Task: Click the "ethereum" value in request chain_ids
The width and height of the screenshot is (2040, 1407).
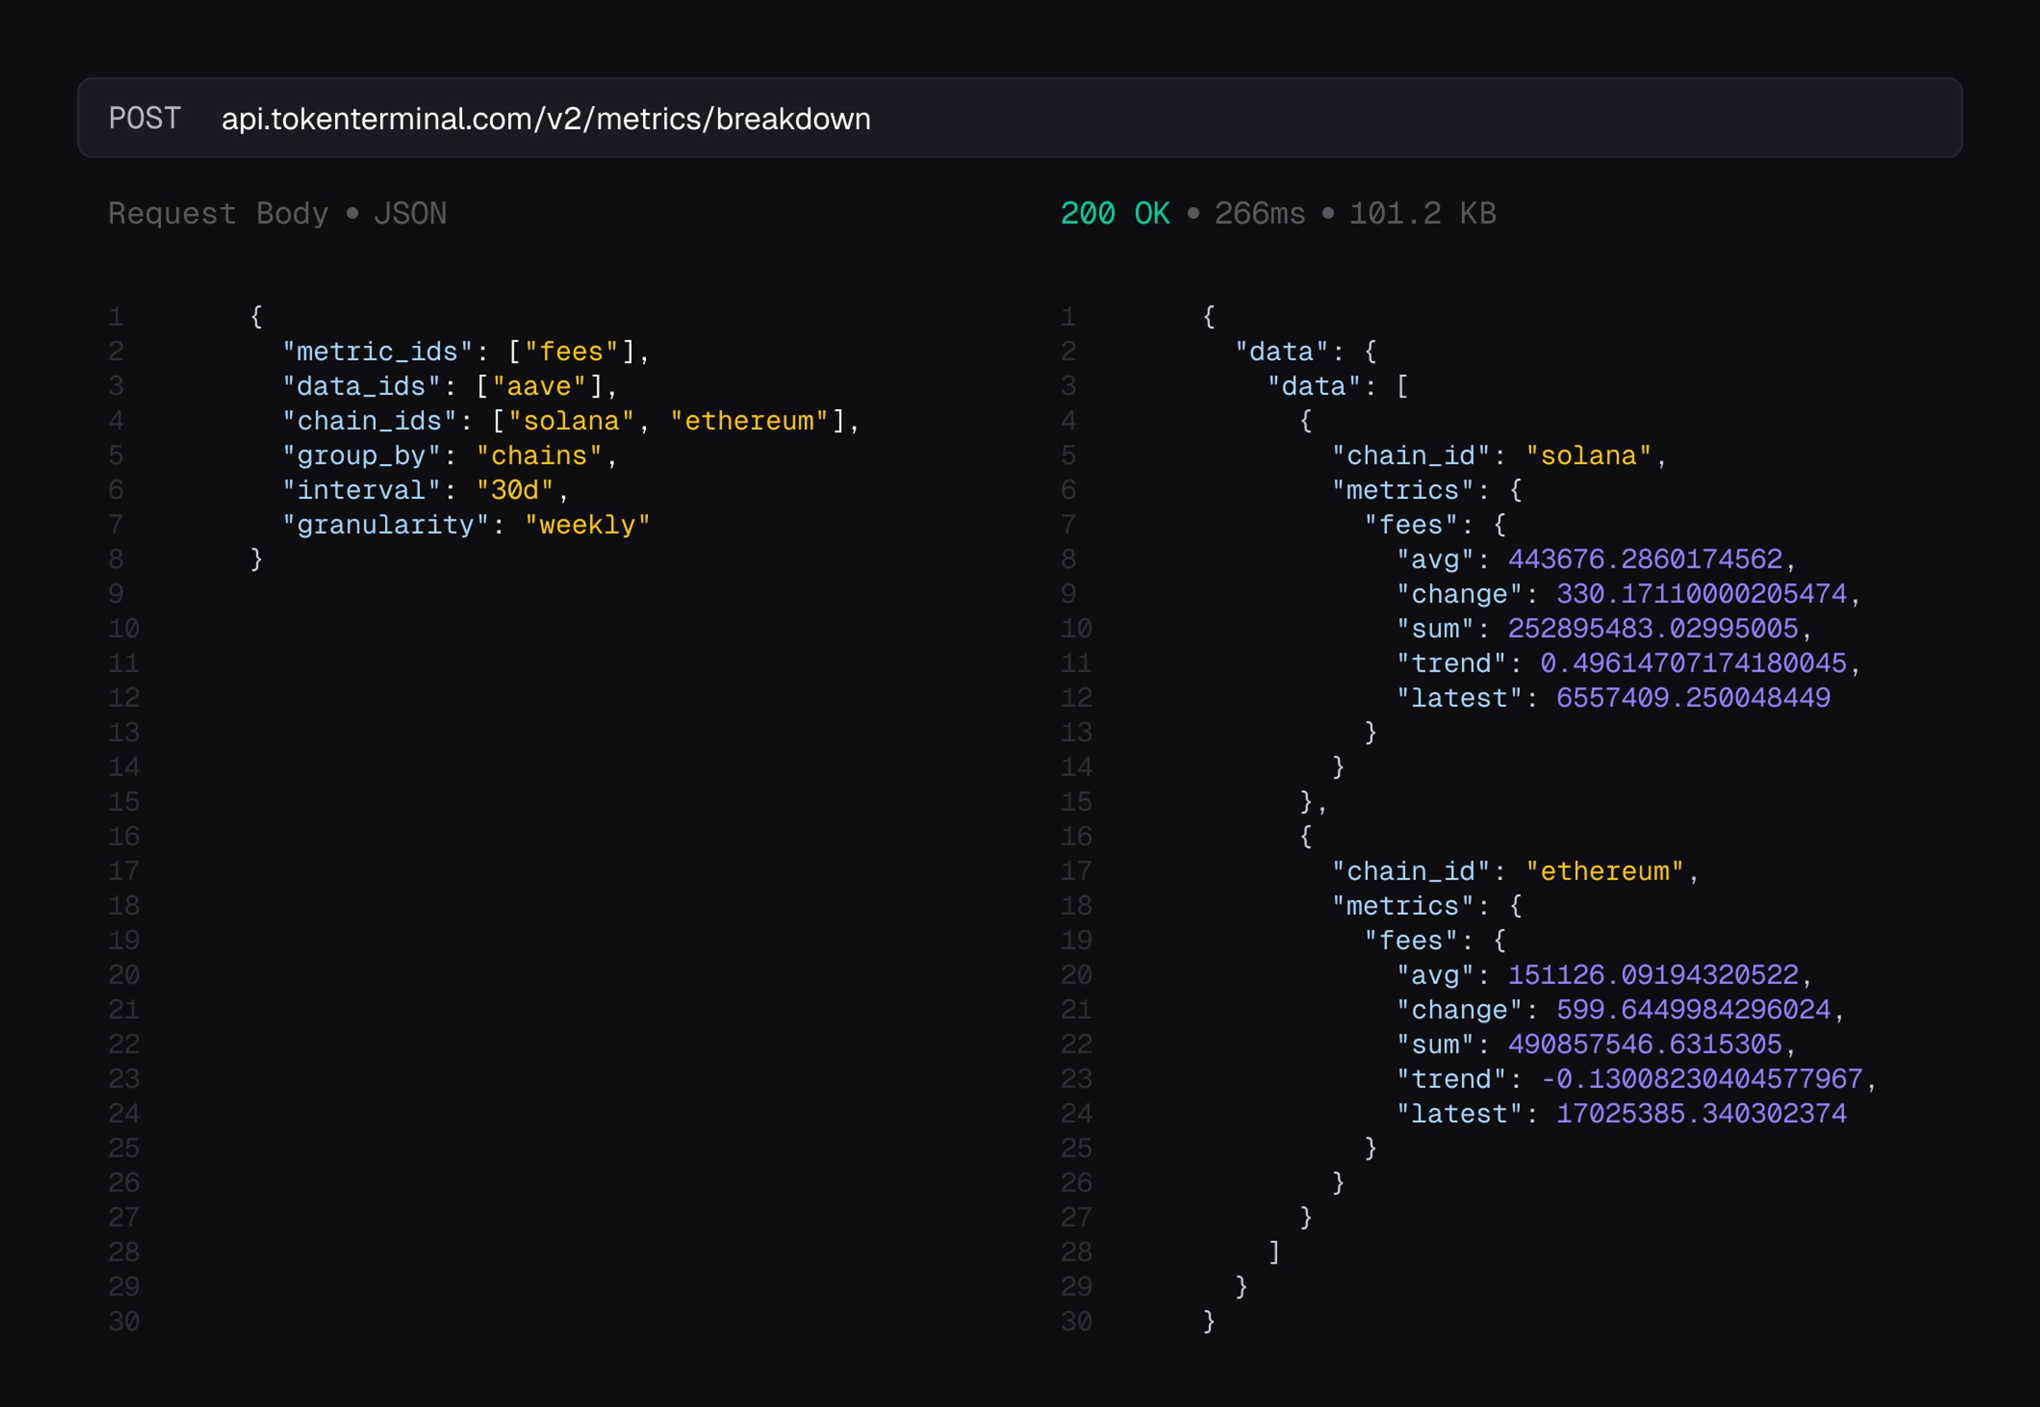Action: tap(749, 420)
